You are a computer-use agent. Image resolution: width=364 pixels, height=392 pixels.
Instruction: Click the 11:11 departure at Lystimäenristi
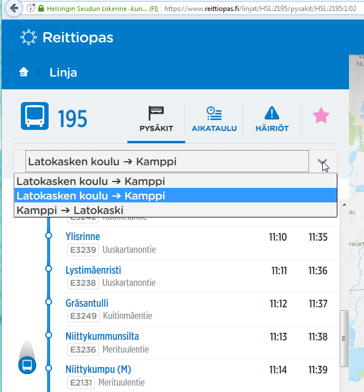(x=279, y=271)
